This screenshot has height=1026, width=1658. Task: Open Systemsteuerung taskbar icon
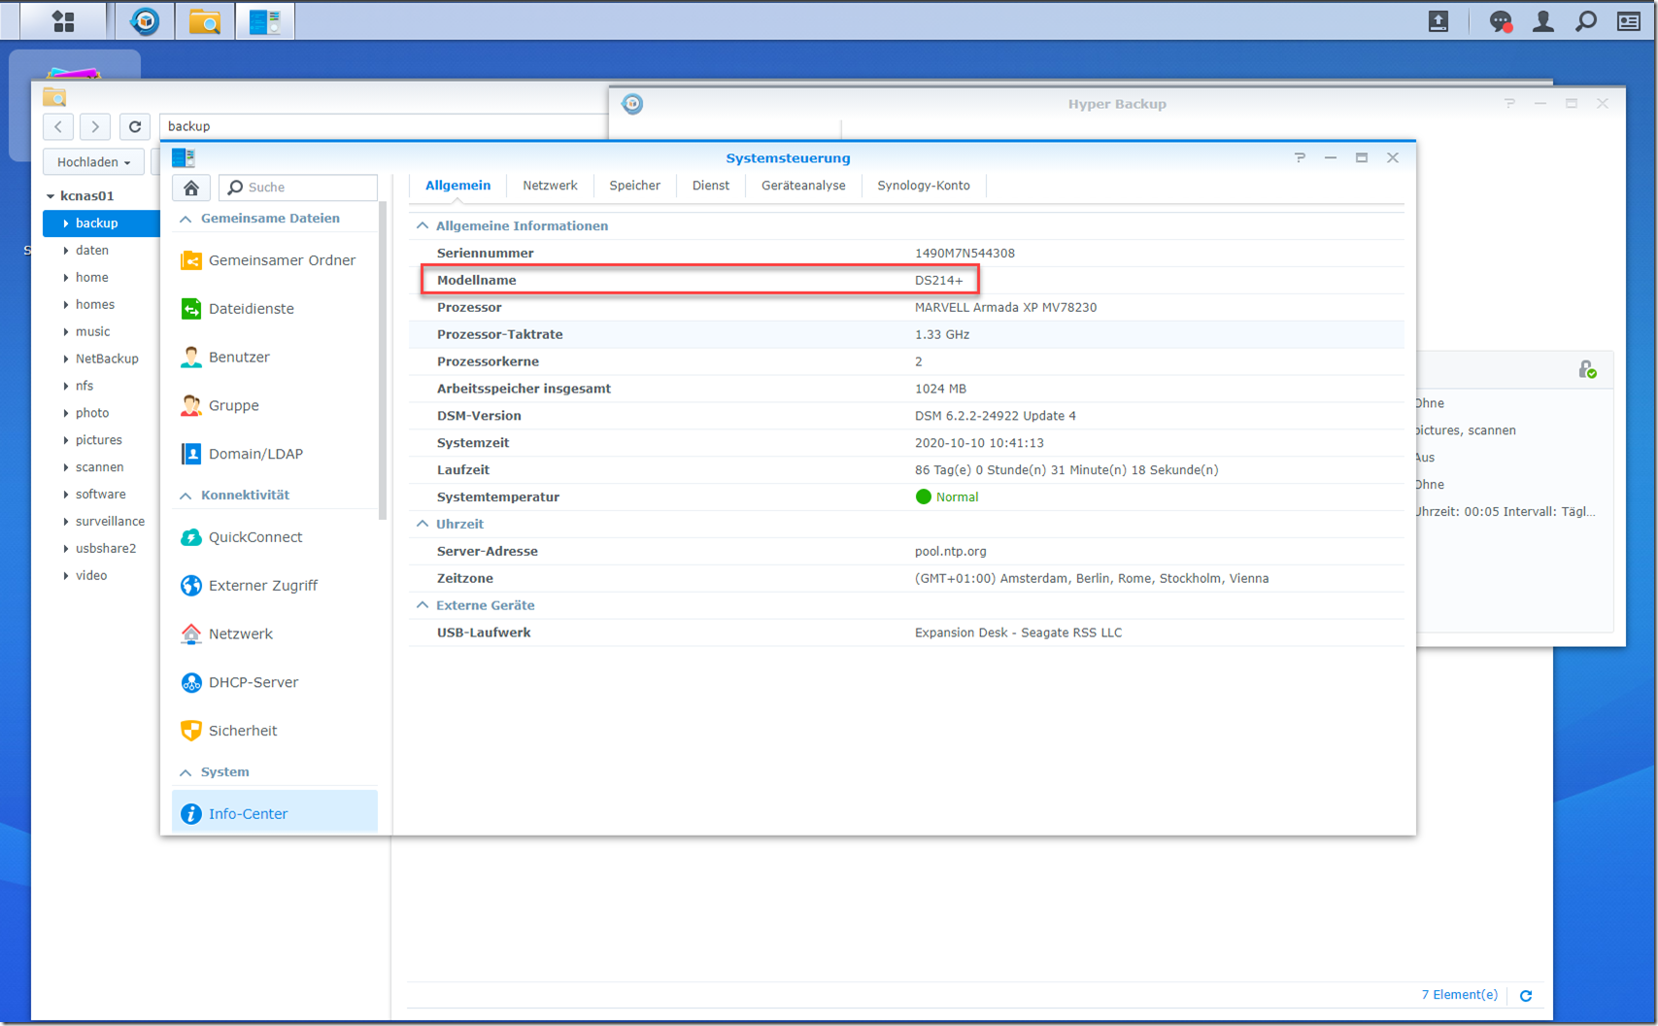click(264, 20)
